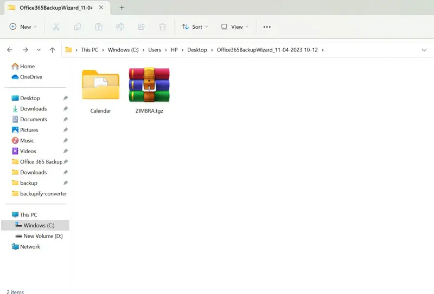
Task: Click pin icon next to Videos
Action: [65, 151]
